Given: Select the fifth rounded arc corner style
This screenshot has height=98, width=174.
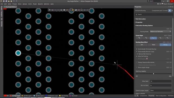Looking at the screenshot, I should pyautogui.click(x=167, y=38).
